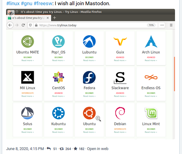
Task: Click the Solus sailboat logo
Action: click(27, 113)
